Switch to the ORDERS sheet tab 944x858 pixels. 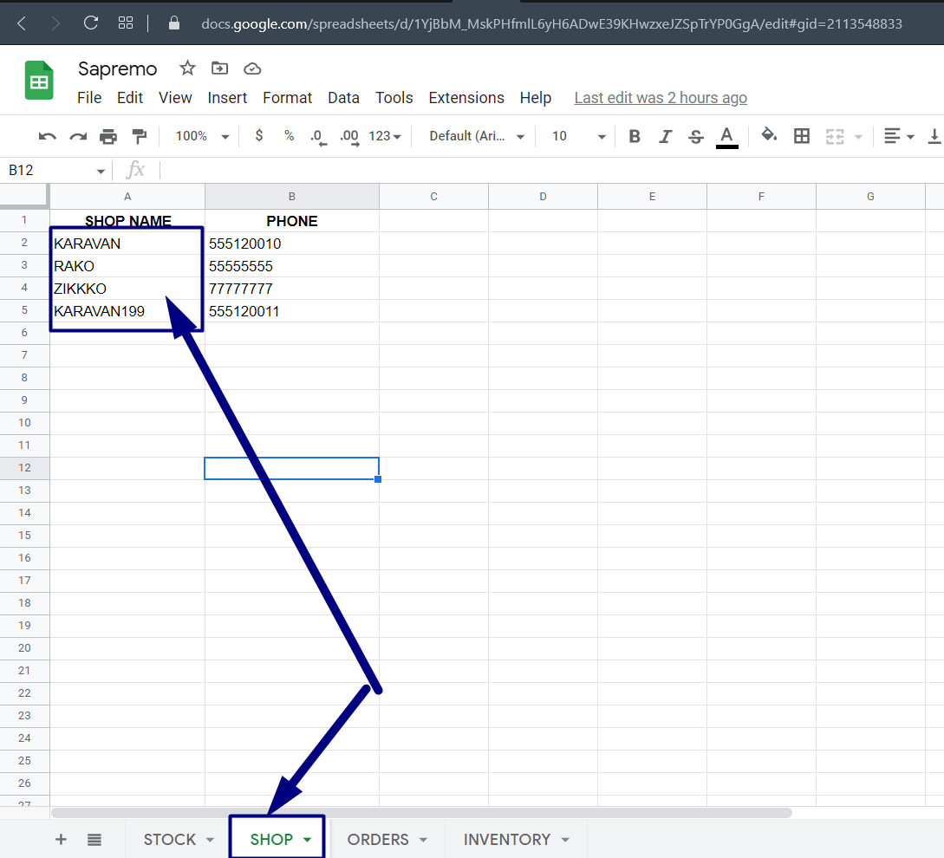pyautogui.click(x=378, y=839)
